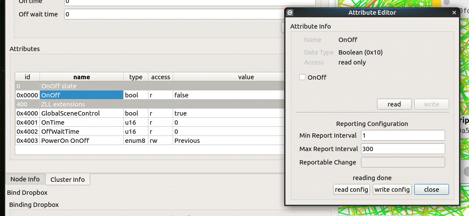This screenshot has width=469, height=216.
Task: Click the 0x4003 id cell
Action: pos(27,141)
